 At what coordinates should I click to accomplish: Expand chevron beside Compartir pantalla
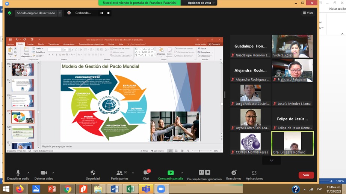coord(182,173)
